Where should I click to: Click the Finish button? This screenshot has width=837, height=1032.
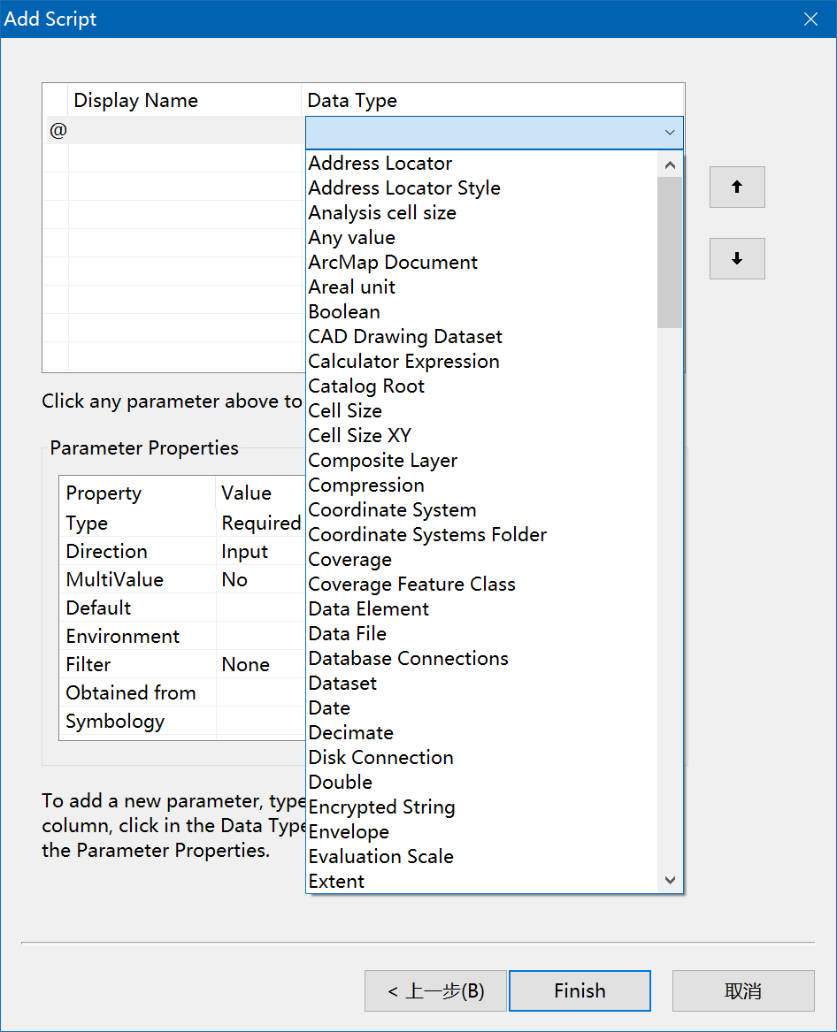pos(580,990)
